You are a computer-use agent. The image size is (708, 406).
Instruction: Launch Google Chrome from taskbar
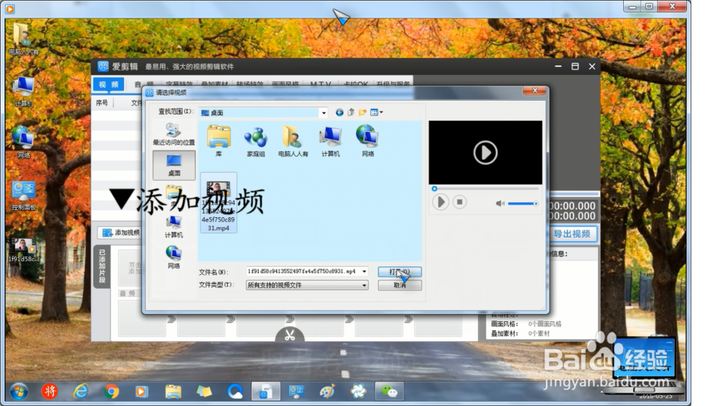coord(111,392)
